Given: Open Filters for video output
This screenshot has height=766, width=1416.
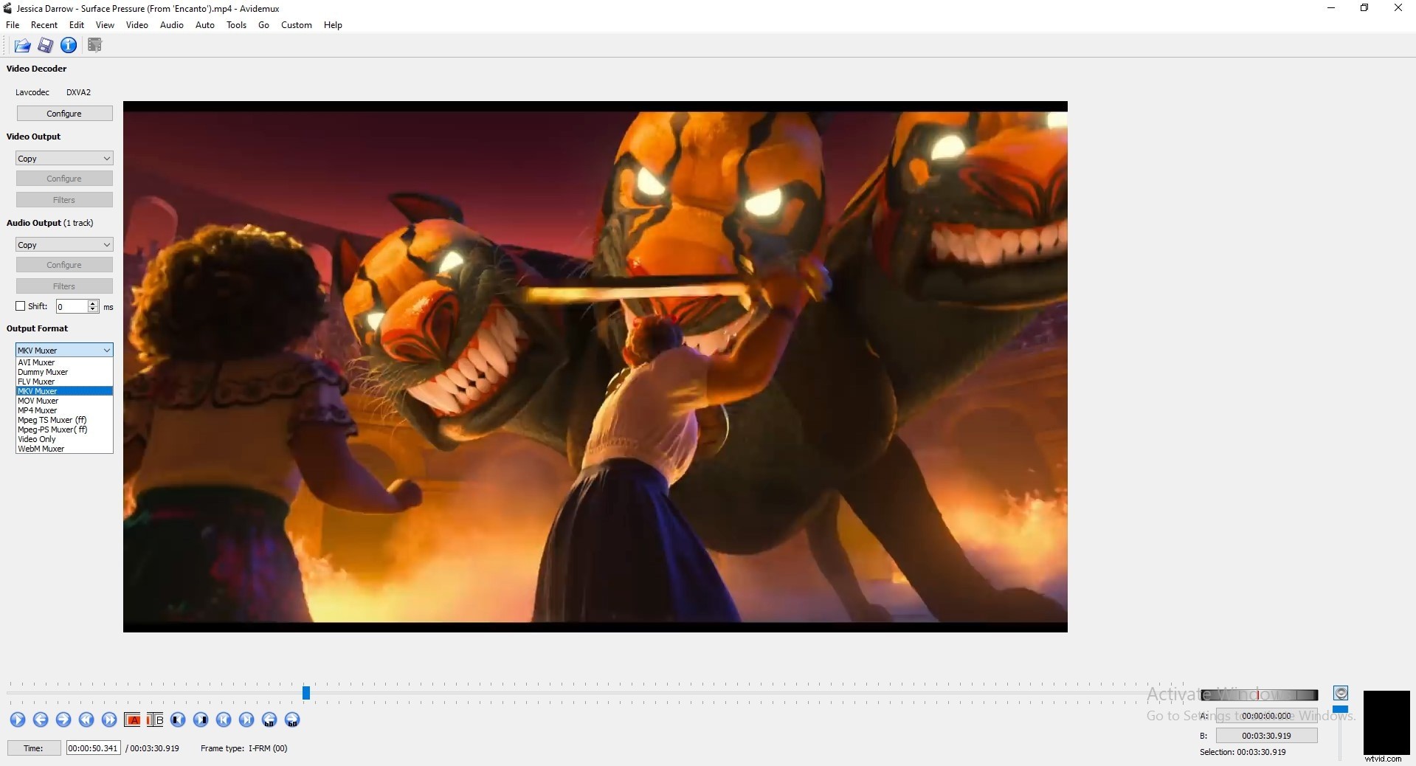Looking at the screenshot, I should 63,199.
